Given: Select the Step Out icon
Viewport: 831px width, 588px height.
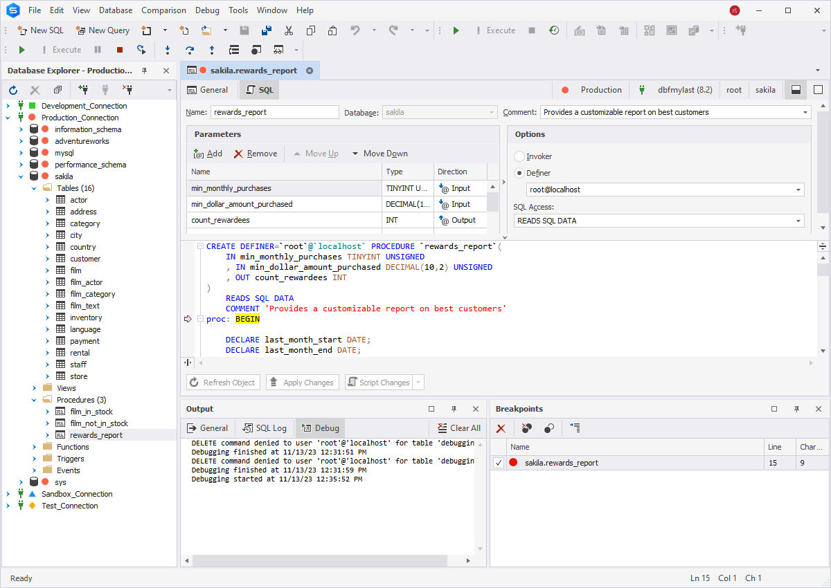Looking at the screenshot, I should 212,49.
